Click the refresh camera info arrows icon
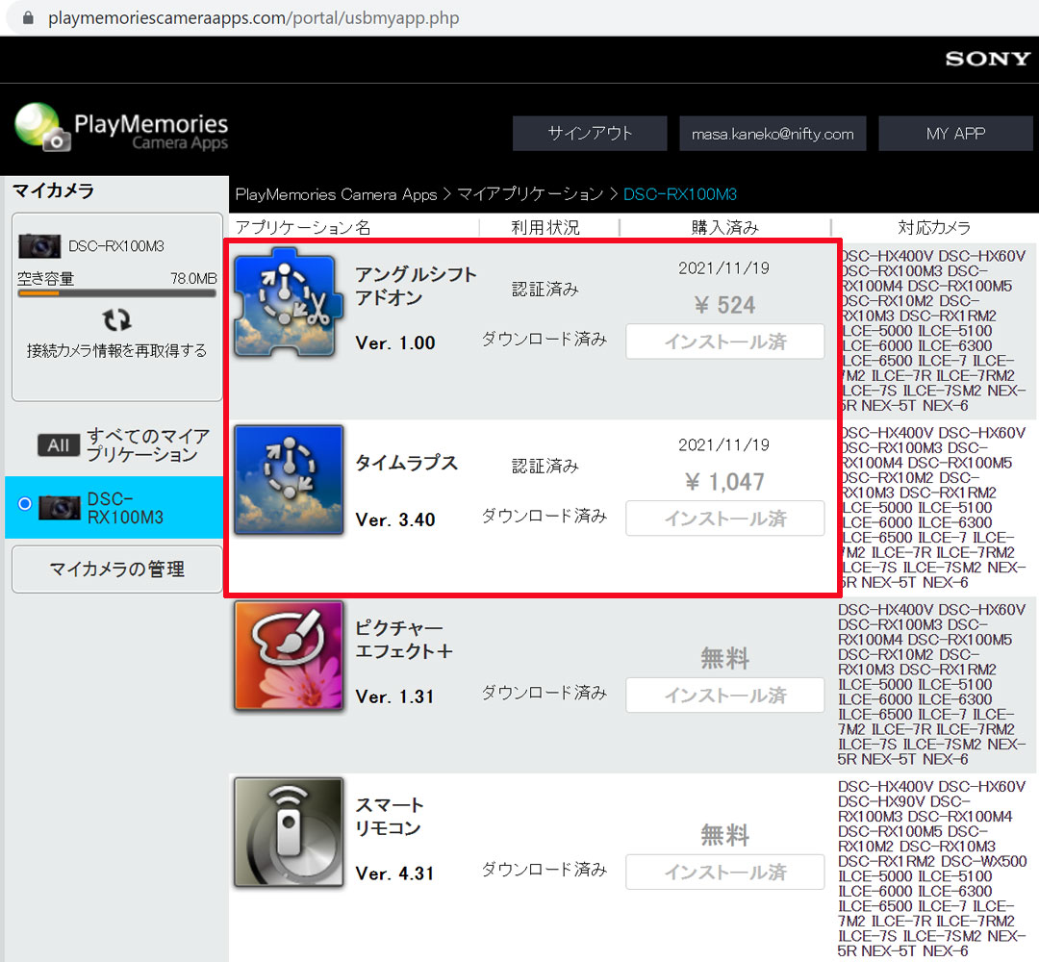 click(x=116, y=320)
